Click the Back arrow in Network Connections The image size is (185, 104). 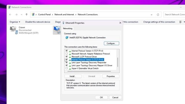10,14
